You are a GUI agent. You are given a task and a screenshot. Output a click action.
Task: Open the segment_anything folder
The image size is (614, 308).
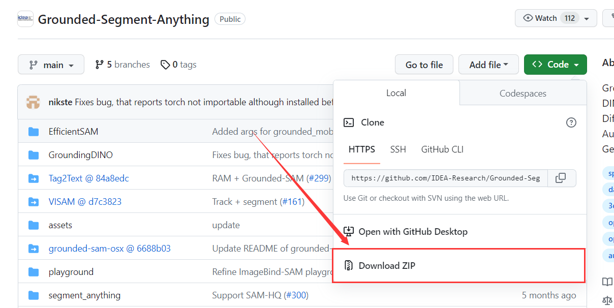click(x=85, y=295)
